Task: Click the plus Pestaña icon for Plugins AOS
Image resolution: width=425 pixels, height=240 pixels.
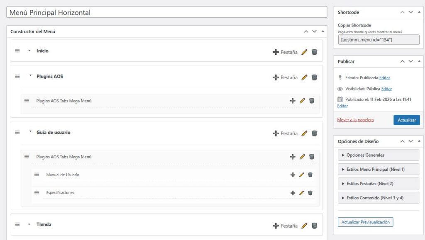Action: pos(276,78)
